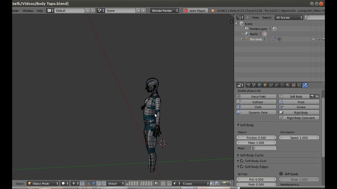The width and height of the screenshot is (337, 189).
Task: Click the particle icon on Gou body row
Action: (280, 39)
